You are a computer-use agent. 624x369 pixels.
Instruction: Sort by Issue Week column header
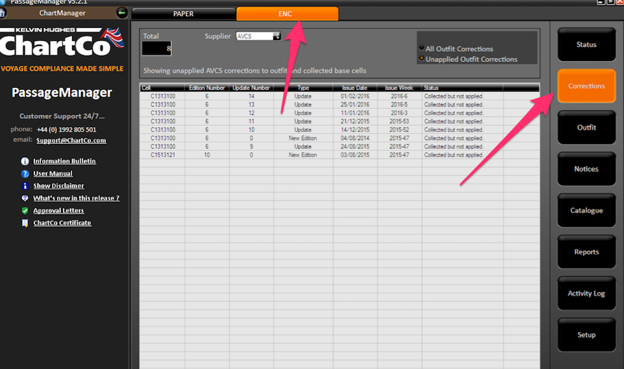[399, 88]
